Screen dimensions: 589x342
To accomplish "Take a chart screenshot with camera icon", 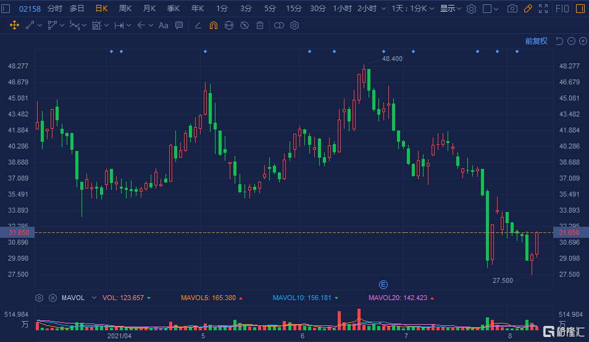I will (x=512, y=8).
